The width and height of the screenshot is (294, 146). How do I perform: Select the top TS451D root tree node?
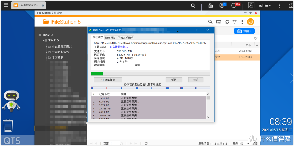(x=47, y=35)
